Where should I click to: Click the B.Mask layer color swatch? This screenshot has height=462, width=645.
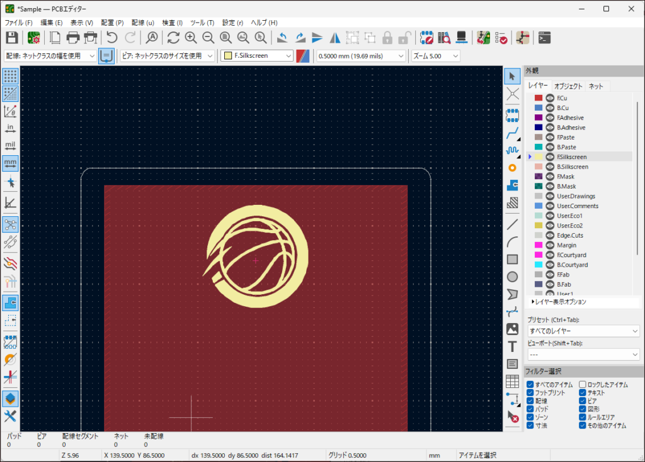coord(539,186)
